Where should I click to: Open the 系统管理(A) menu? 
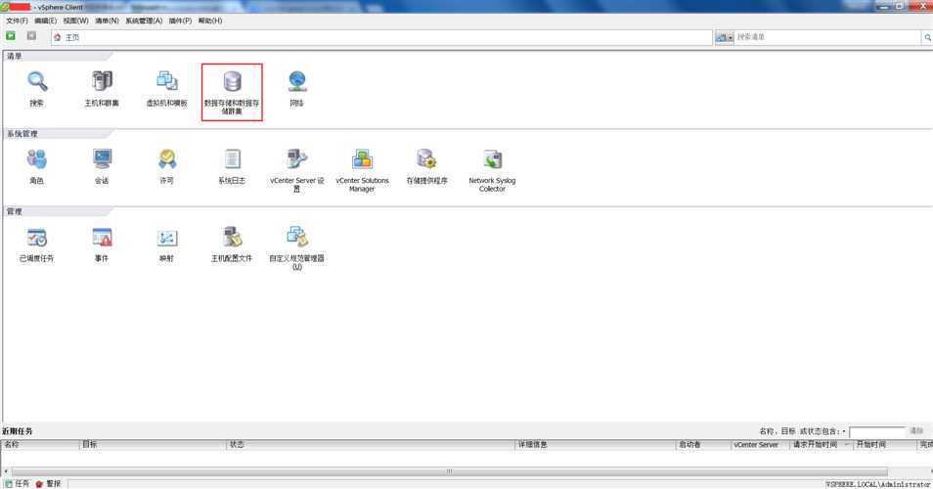pyautogui.click(x=144, y=21)
